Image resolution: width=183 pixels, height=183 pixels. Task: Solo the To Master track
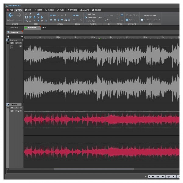(x=16, y=108)
